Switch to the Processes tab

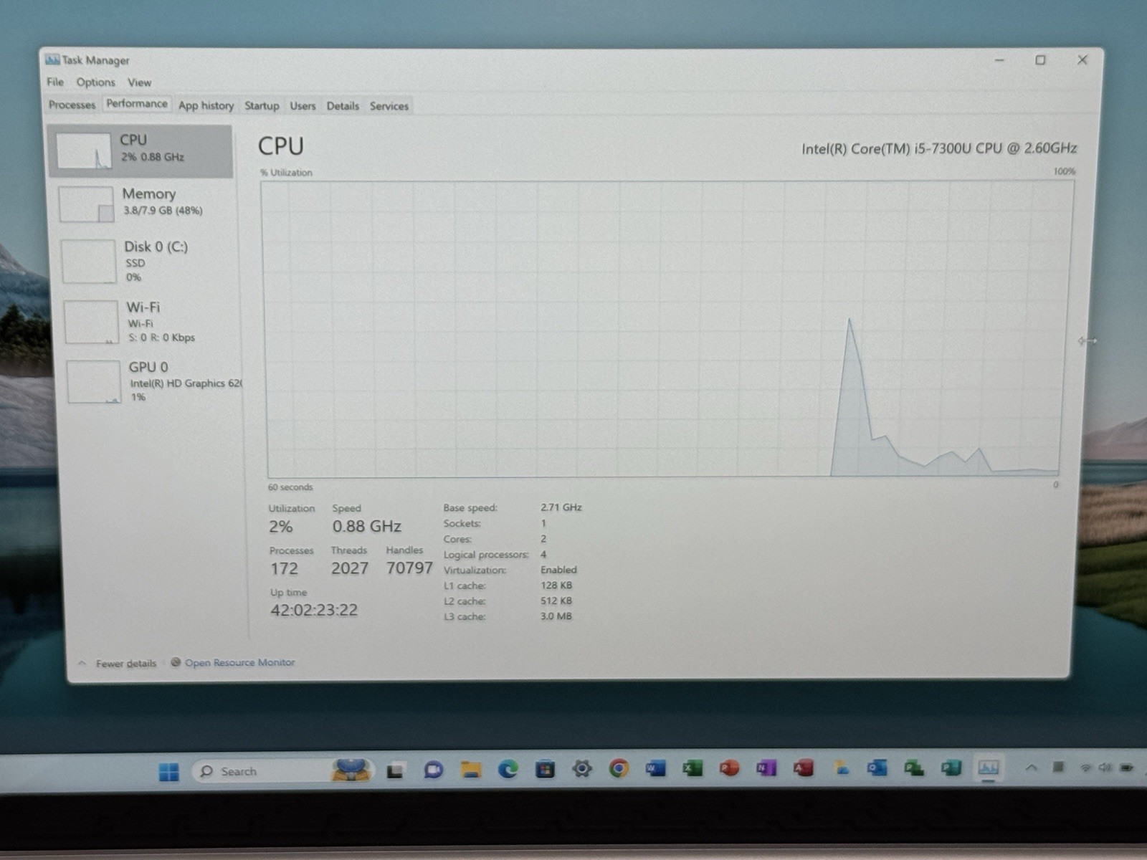point(72,105)
